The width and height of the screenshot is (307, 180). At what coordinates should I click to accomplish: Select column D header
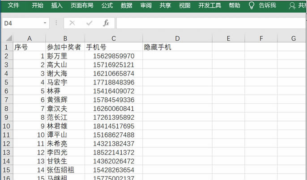(x=177, y=38)
